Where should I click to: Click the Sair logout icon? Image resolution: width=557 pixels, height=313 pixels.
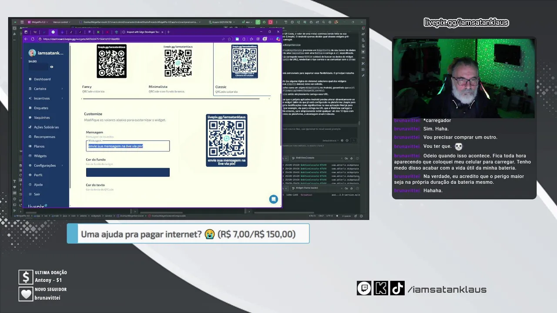(30, 194)
